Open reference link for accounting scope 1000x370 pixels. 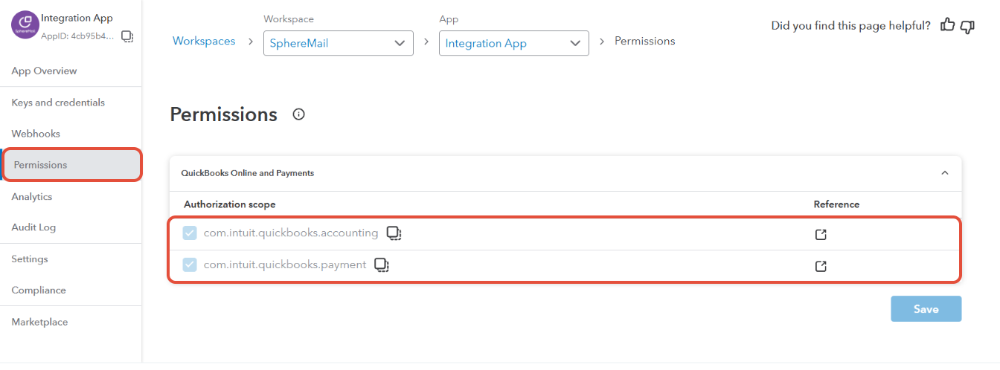821,235
